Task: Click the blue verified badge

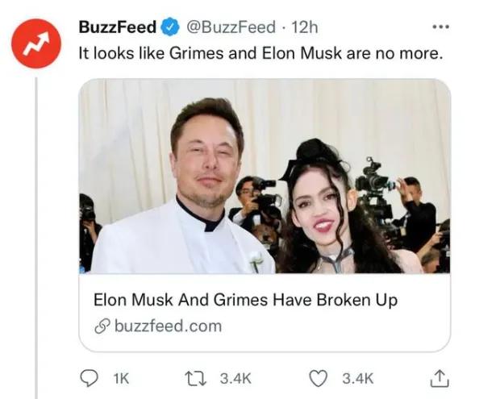Action: 169,27
